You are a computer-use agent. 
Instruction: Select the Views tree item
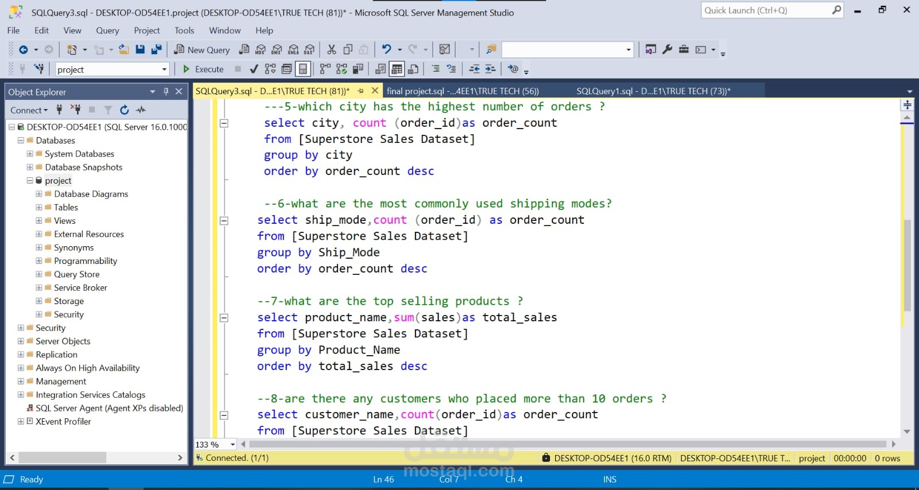[64, 221]
